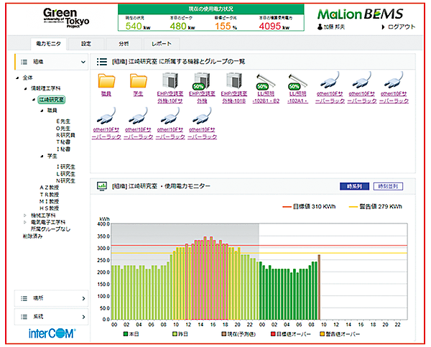
Task: Click the list icon in device list header
Action: 102,63
